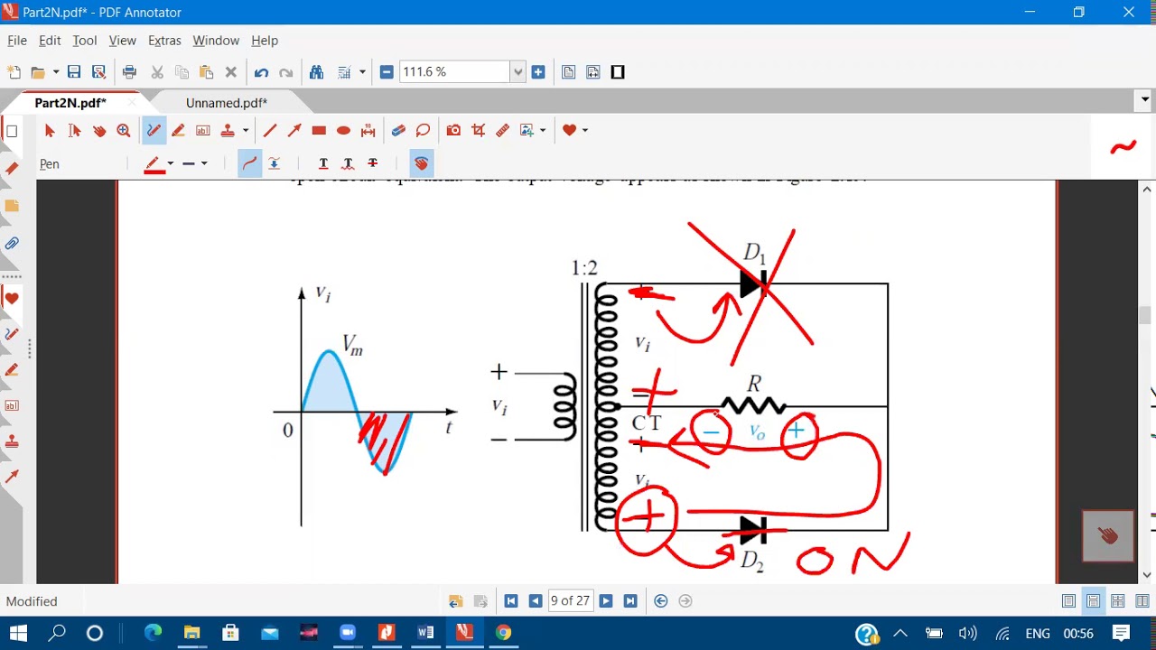
Task: Choose the Line drawing tool
Action: click(x=269, y=131)
